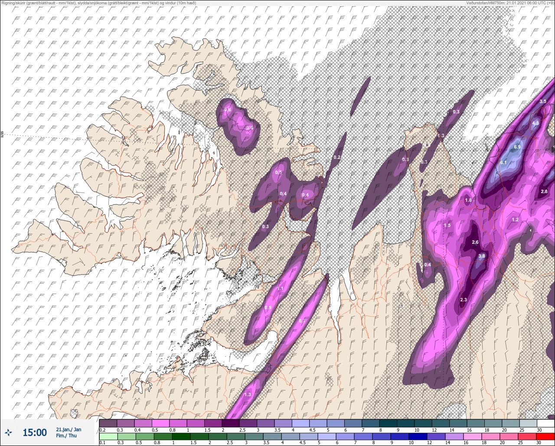Click the 1.1 precipitation value on the map

pos(280,289)
